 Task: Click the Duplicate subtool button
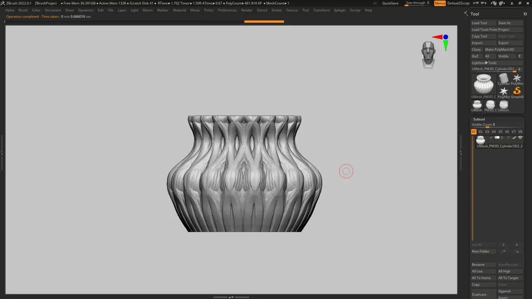pos(484,295)
